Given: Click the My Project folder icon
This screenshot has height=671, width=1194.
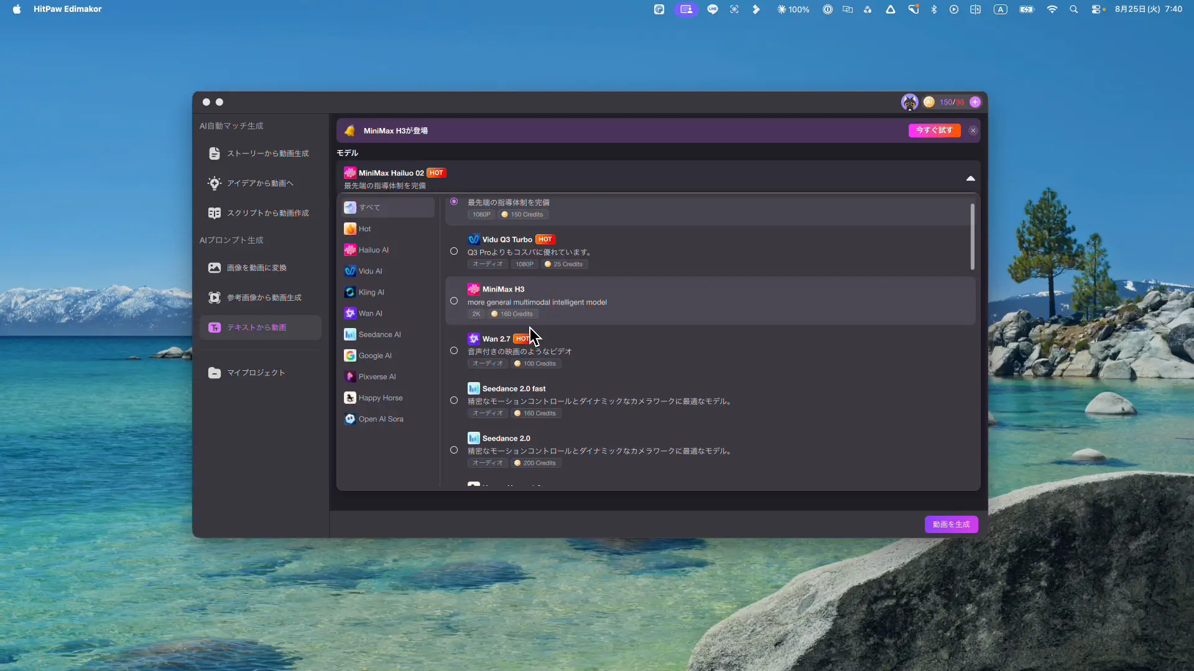Looking at the screenshot, I should (x=215, y=373).
